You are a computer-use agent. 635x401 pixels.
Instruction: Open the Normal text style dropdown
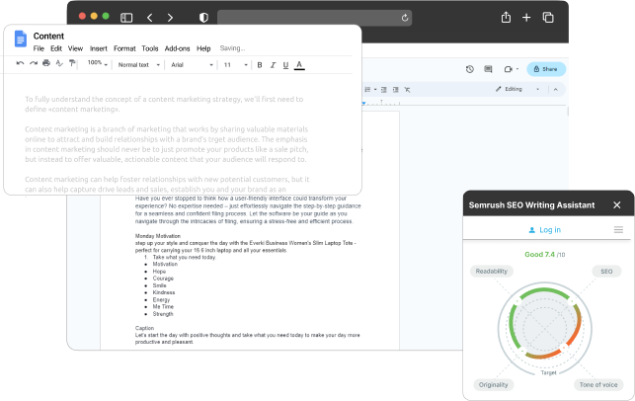139,65
